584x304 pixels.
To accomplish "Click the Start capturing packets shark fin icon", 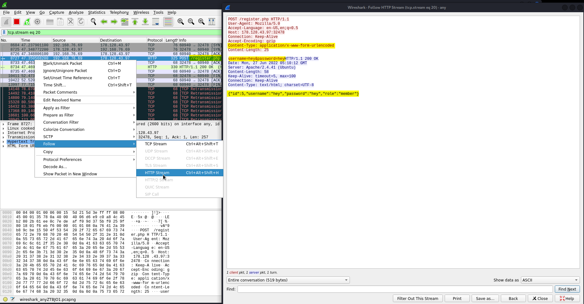I will [x=6, y=22].
